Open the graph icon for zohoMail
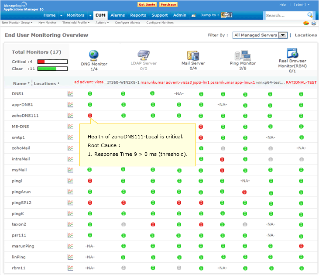Viewport: 319px width, 275px height. point(70,148)
